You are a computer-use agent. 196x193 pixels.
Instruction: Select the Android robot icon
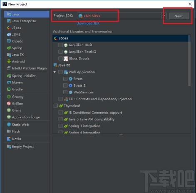[x=9, y=61]
